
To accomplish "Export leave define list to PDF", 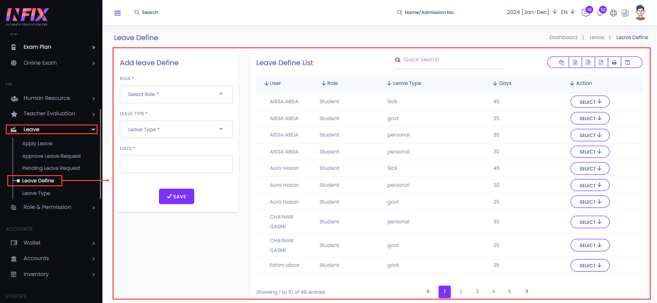I will pyautogui.click(x=601, y=62).
